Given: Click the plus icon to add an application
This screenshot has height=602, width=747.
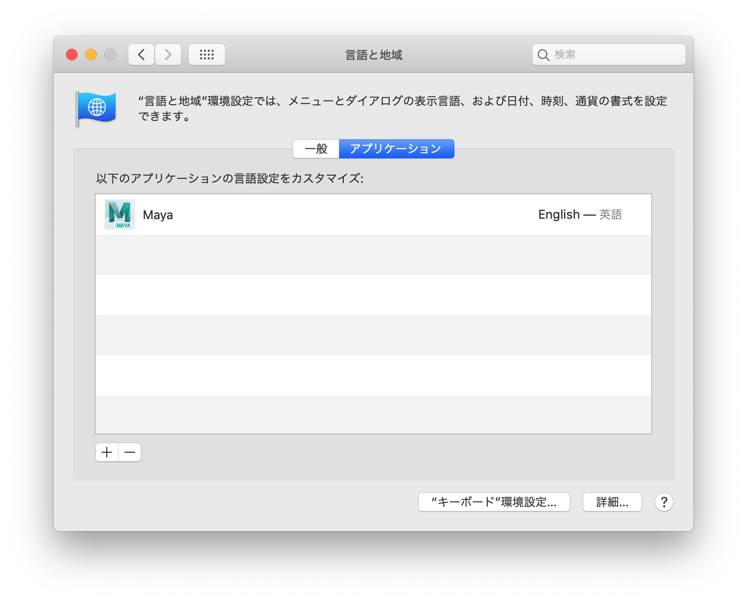Looking at the screenshot, I should pos(106,452).
